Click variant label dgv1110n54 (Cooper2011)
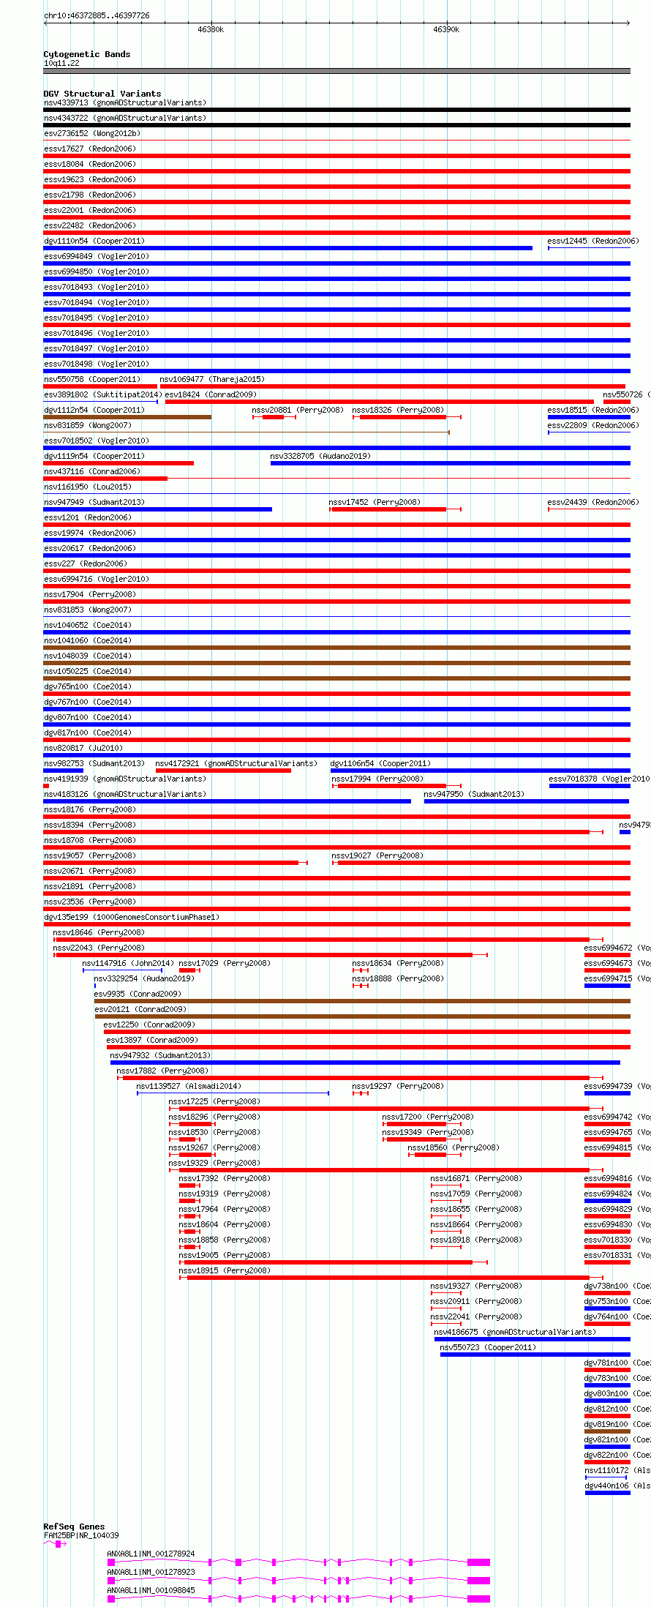The width and height of the screenshot is (651, 1607). point(94,241)
